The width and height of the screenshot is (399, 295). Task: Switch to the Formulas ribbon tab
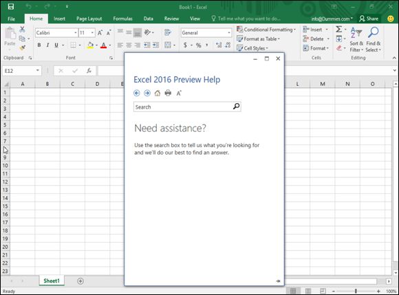tap(122, 19)
